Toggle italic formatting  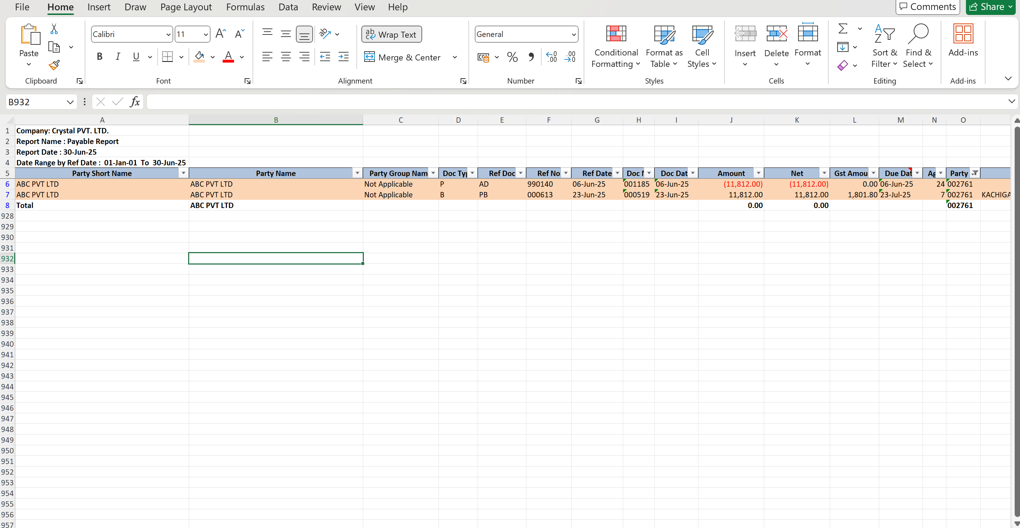coord(118,56)
